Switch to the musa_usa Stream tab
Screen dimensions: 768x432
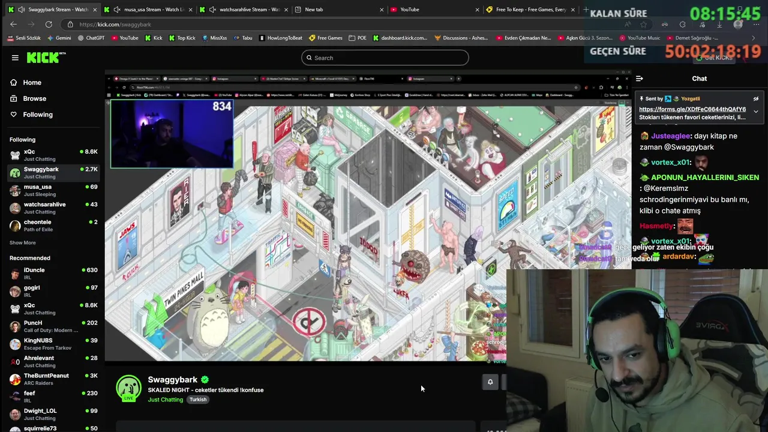[x=149, y=10]
